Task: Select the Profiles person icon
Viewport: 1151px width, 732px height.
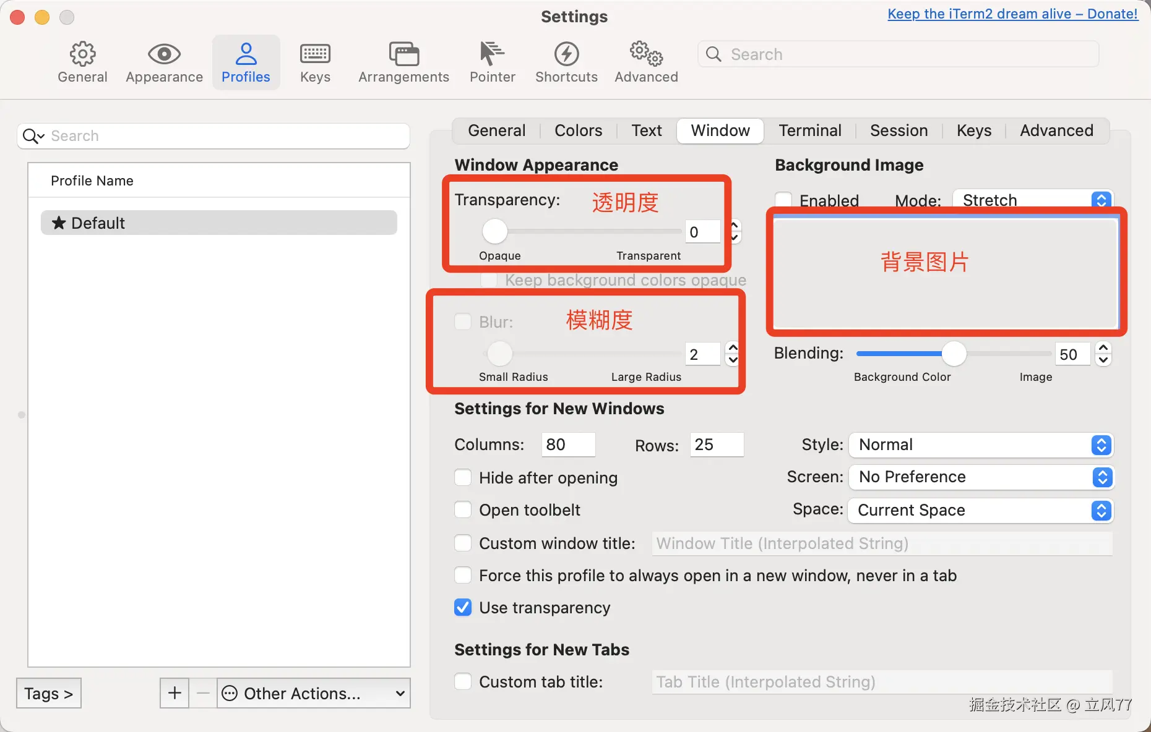Action: tap(246, 54)
